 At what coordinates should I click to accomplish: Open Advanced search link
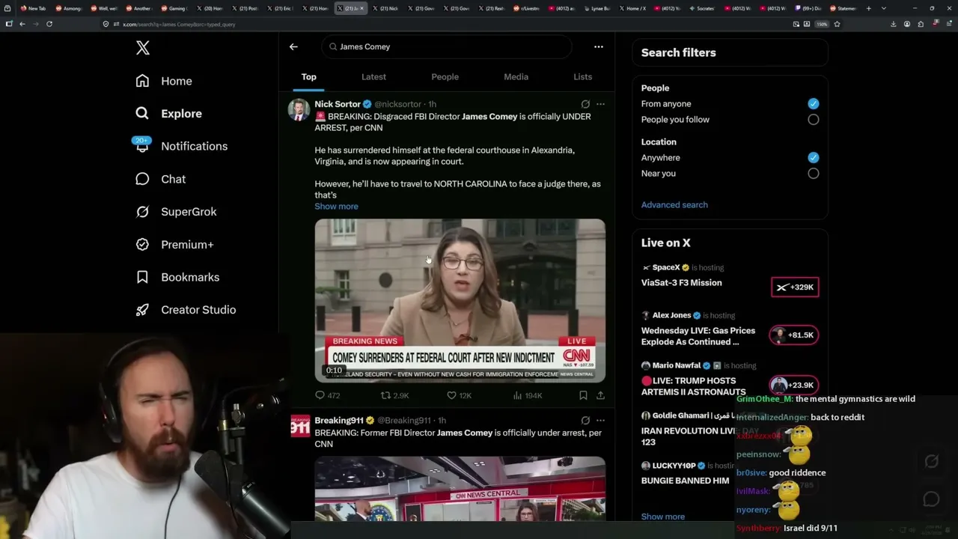674,205
